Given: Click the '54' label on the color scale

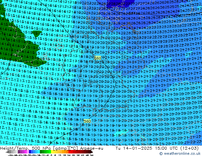Looking at the screenshot, I should (x=92, y=155).
